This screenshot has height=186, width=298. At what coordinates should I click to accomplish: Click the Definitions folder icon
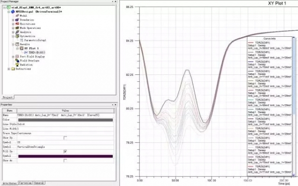tap(13, 69)
